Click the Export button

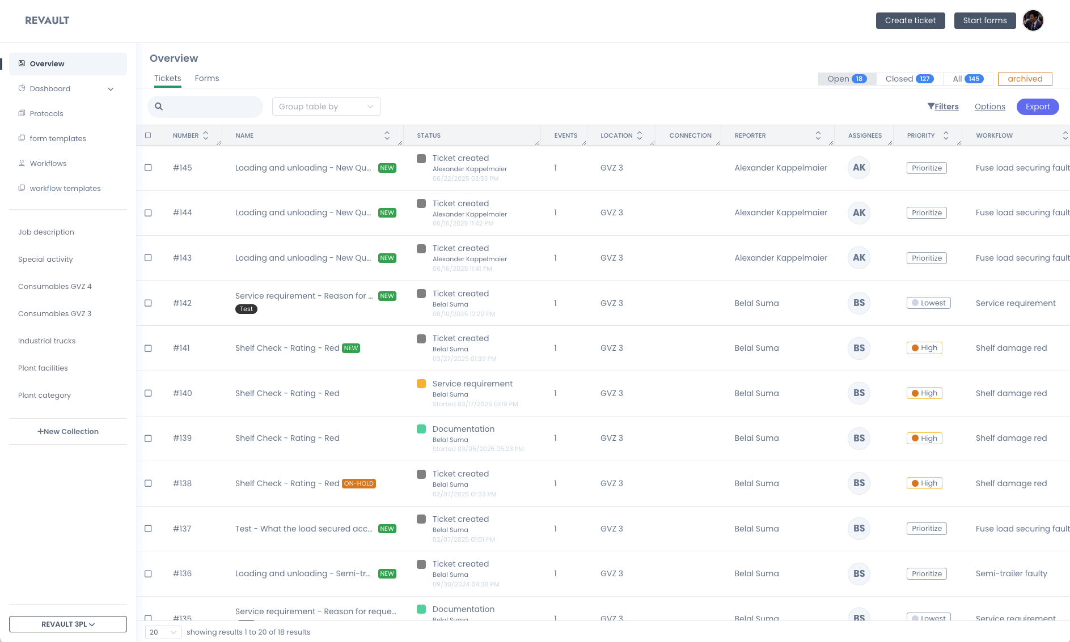tap(1037, 107)
